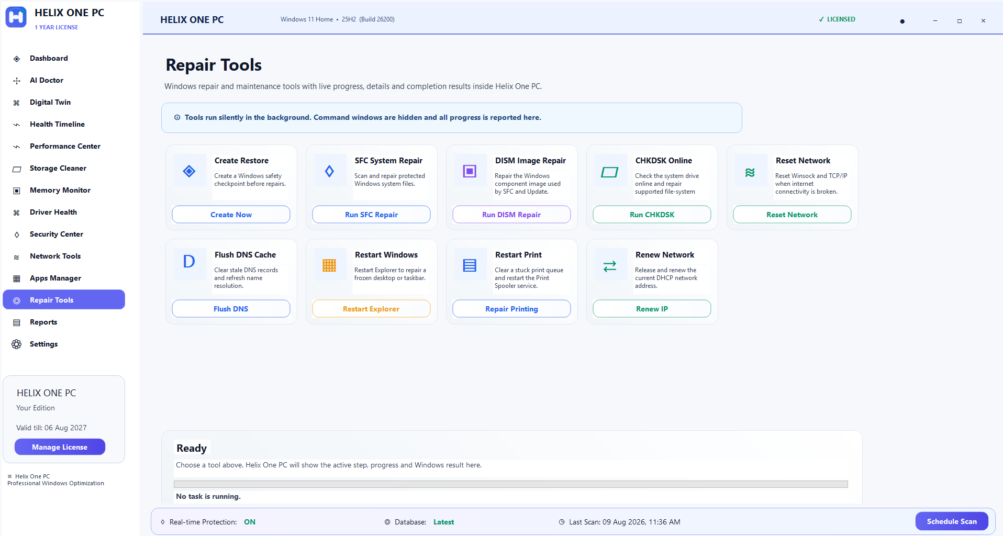Click the Create Restore diamond icon

189,171
